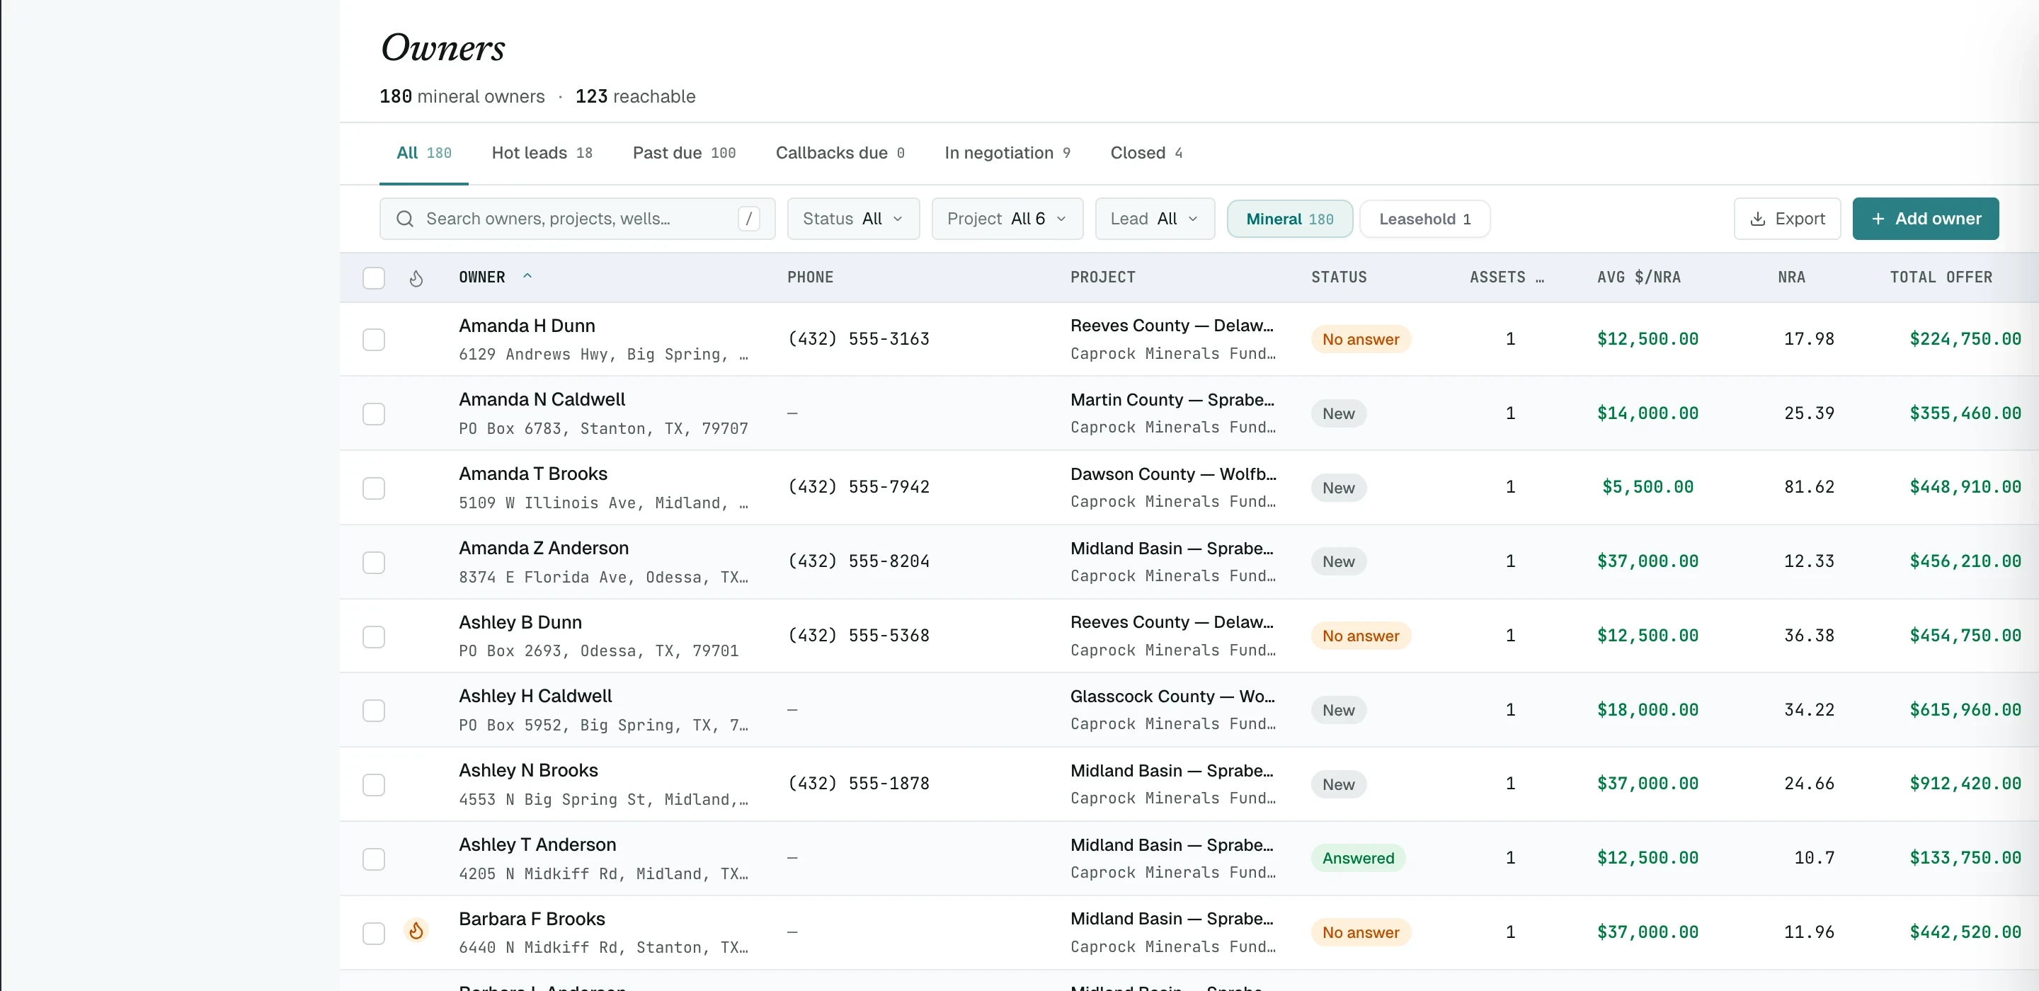Check the Amanda Z Anderson row checkbox

point(374,562)
